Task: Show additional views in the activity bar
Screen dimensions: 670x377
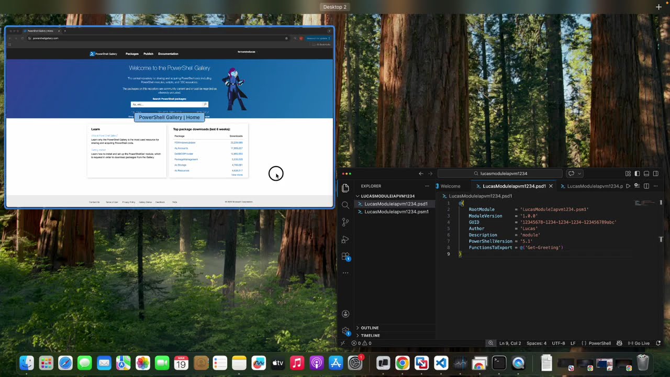Action: click(x=345, y=273)
